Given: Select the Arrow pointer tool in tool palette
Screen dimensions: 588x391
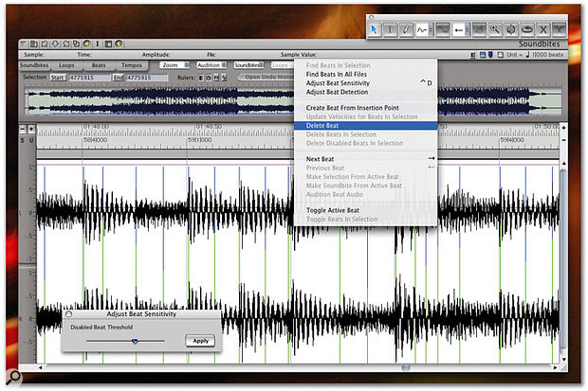Looking at the screenshot, I should point(374,29).
